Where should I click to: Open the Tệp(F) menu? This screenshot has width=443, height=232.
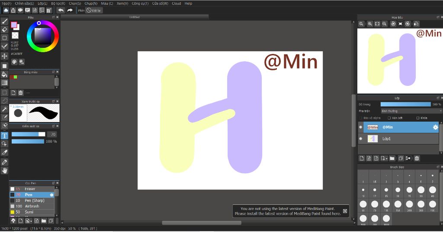6,3
